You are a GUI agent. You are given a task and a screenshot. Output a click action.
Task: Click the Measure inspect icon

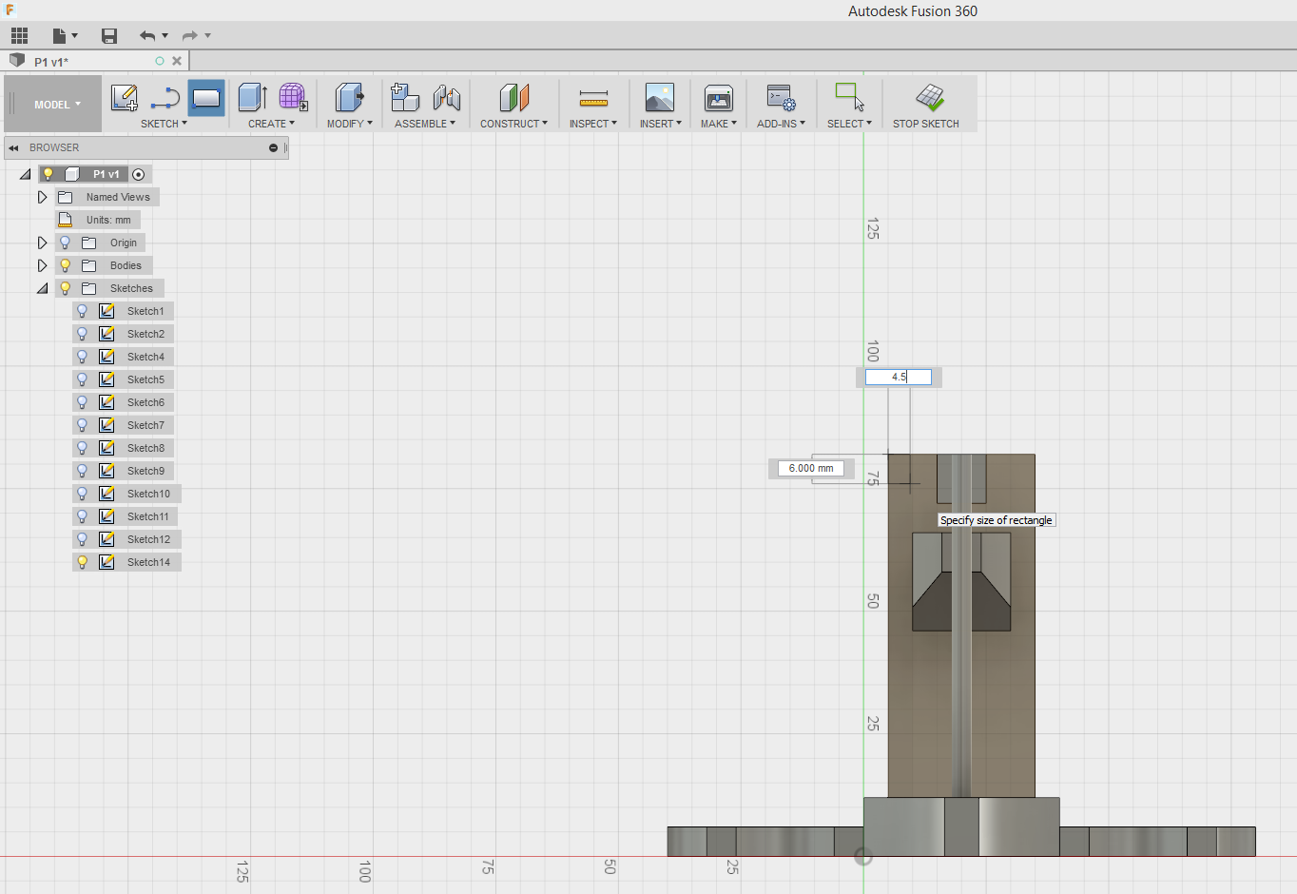[593, 98]
